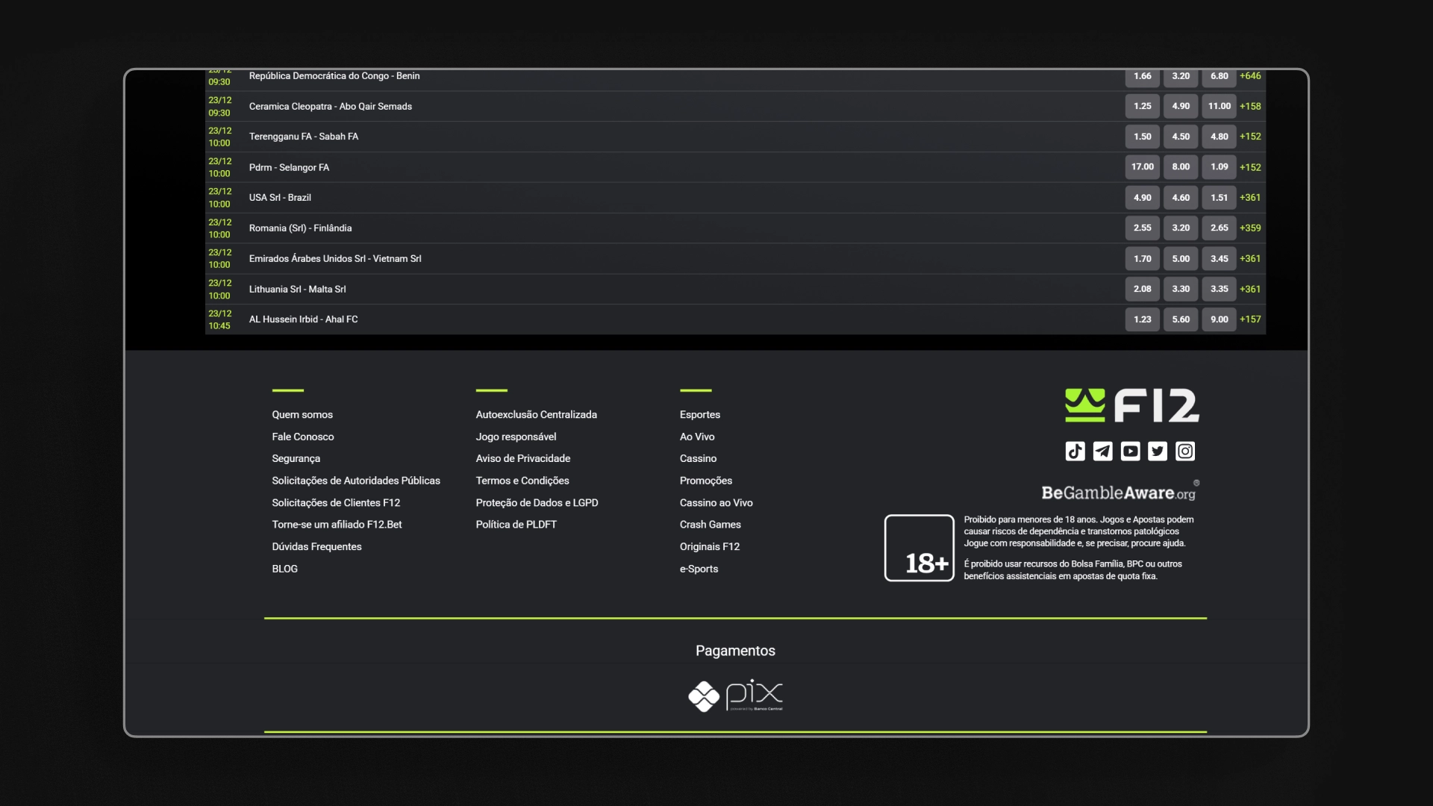Open the TikTok social icon
Viewport: 1433px width, 806px height.
[x=1075, y=451]
